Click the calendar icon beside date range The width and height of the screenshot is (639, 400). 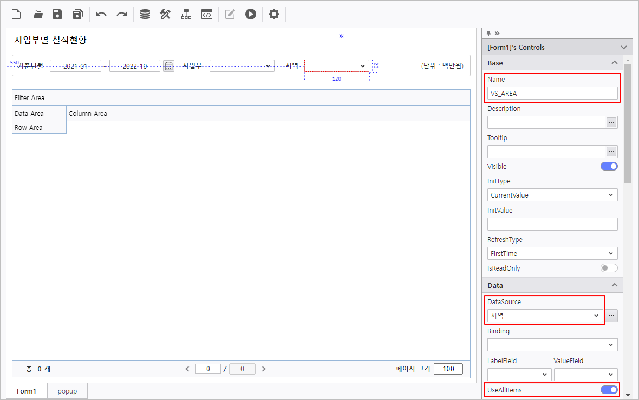point(168,66)
